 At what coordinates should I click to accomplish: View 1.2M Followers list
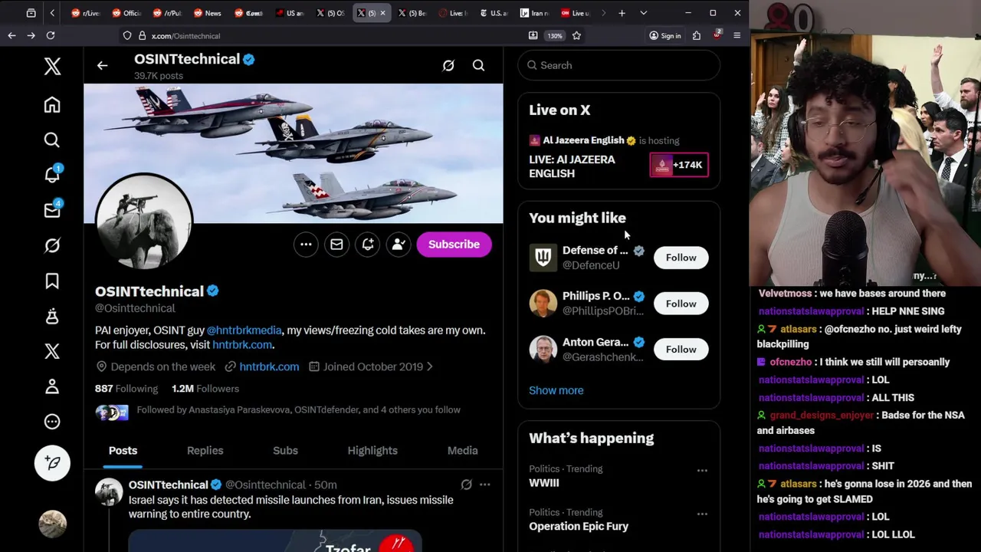[205, 389]
